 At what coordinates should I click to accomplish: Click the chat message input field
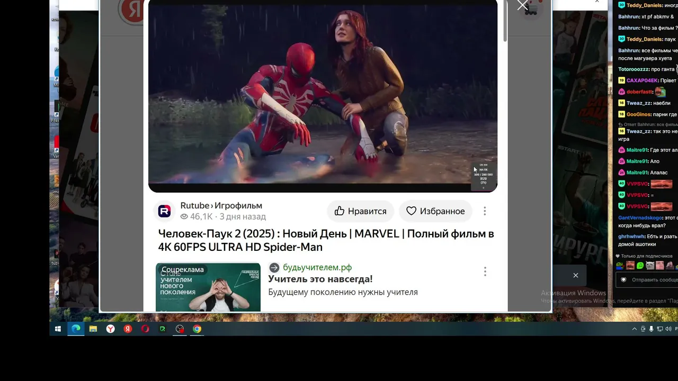pyautogui.click(x=648, y=279)
